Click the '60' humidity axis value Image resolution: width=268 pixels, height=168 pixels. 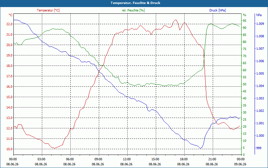[245, 70]
